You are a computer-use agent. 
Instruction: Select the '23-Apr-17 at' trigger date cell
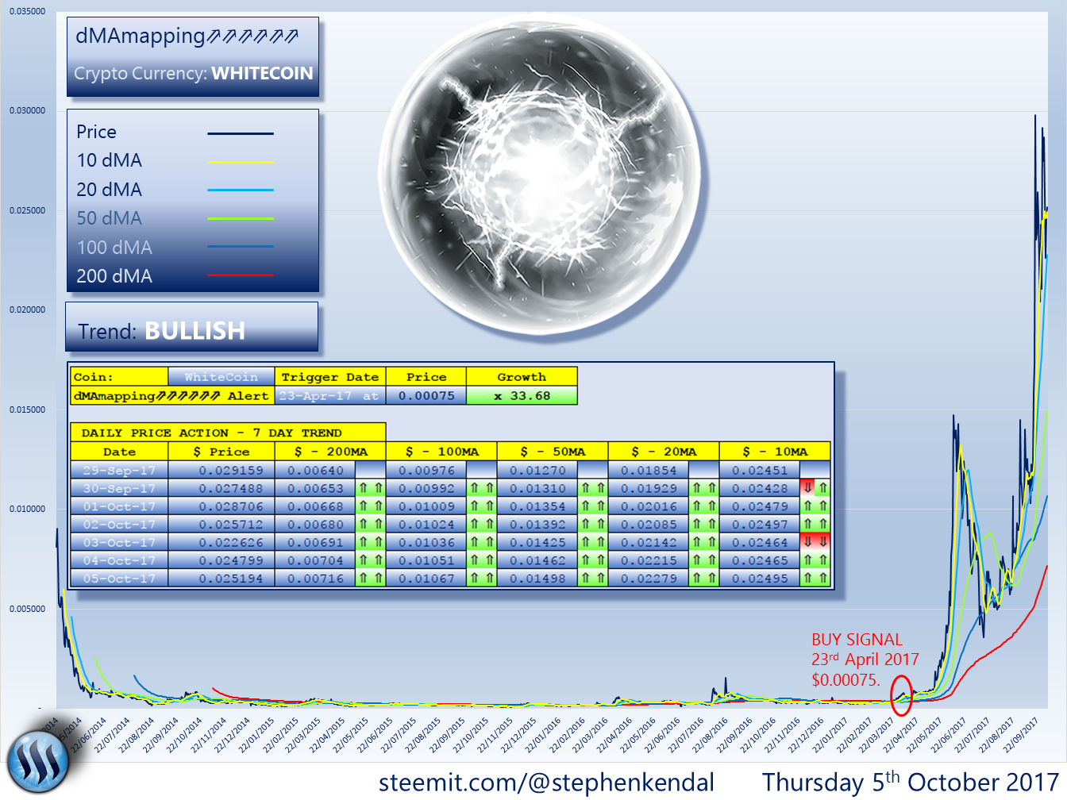330,395
